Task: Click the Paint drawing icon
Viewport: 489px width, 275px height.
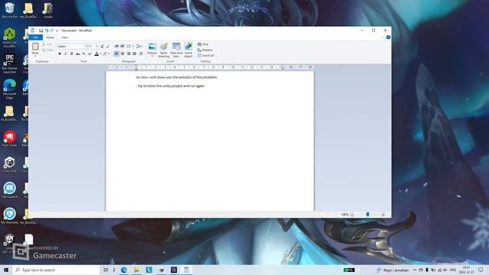Action: 164,50
